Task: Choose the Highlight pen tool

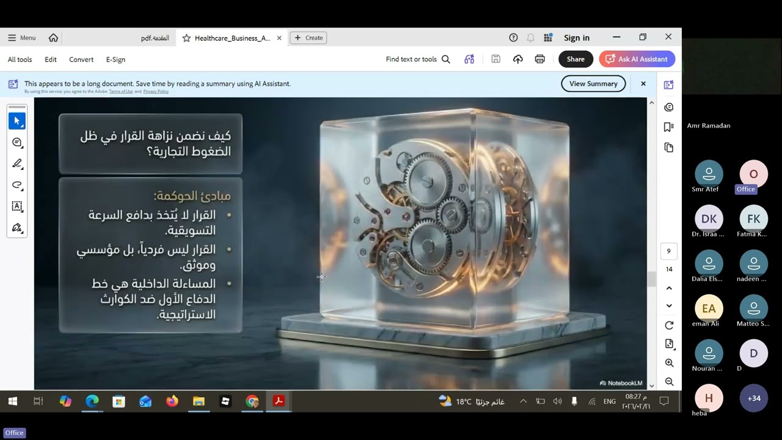Action: tap(17, 164)
